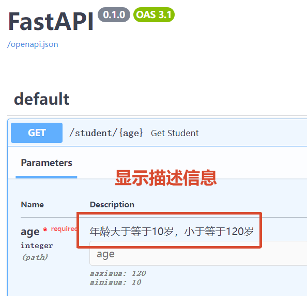Click the GET method button
The image size is (307, 296).
[x=37, y=133]
